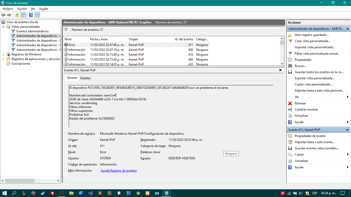Click Copiar vista personalizada action
Viewport: 351px width, 197px height.
313,84
